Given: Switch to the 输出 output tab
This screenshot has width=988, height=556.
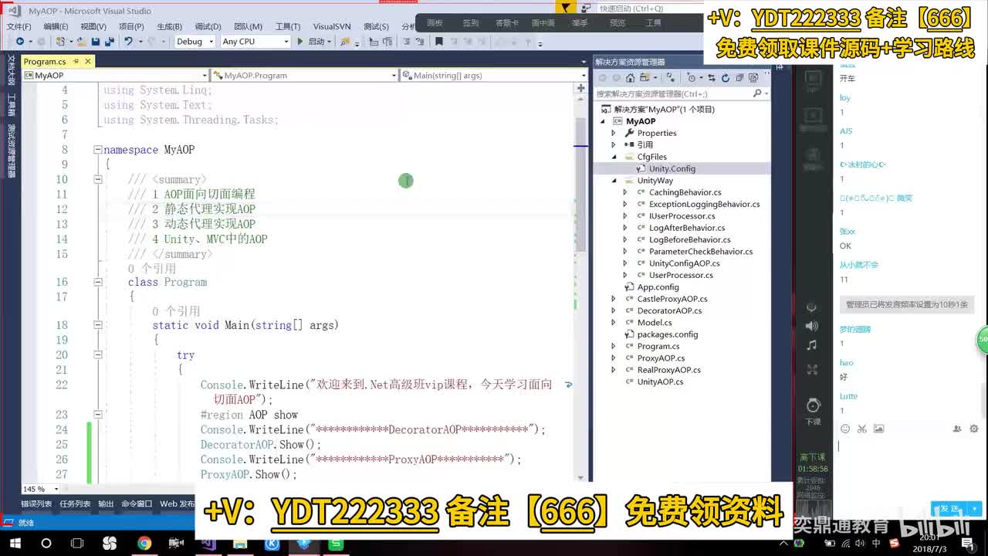Looking at the screenshot, I should tap(105, 503).
